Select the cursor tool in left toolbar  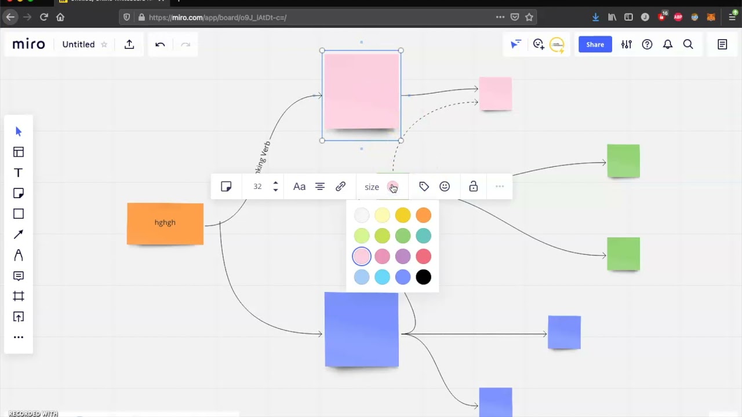[19, 131]
